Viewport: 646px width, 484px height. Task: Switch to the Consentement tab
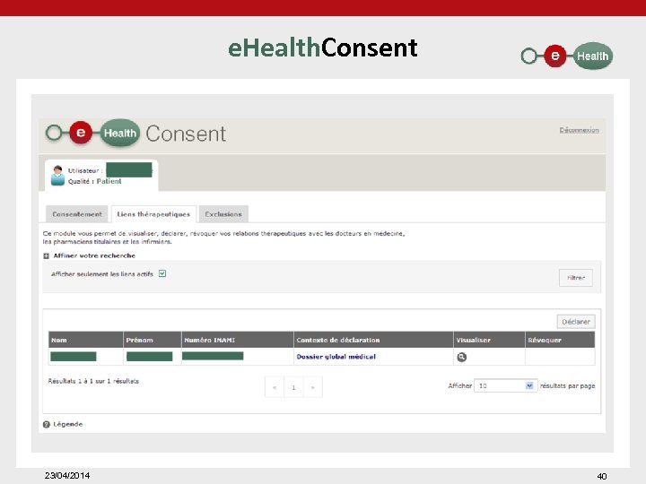[76, 214]
